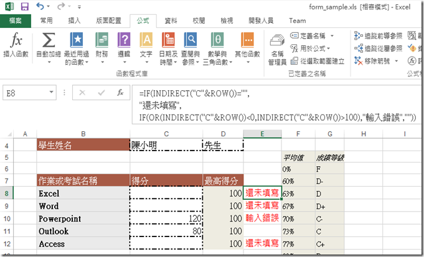Select column E header

[x=262, y=134]
